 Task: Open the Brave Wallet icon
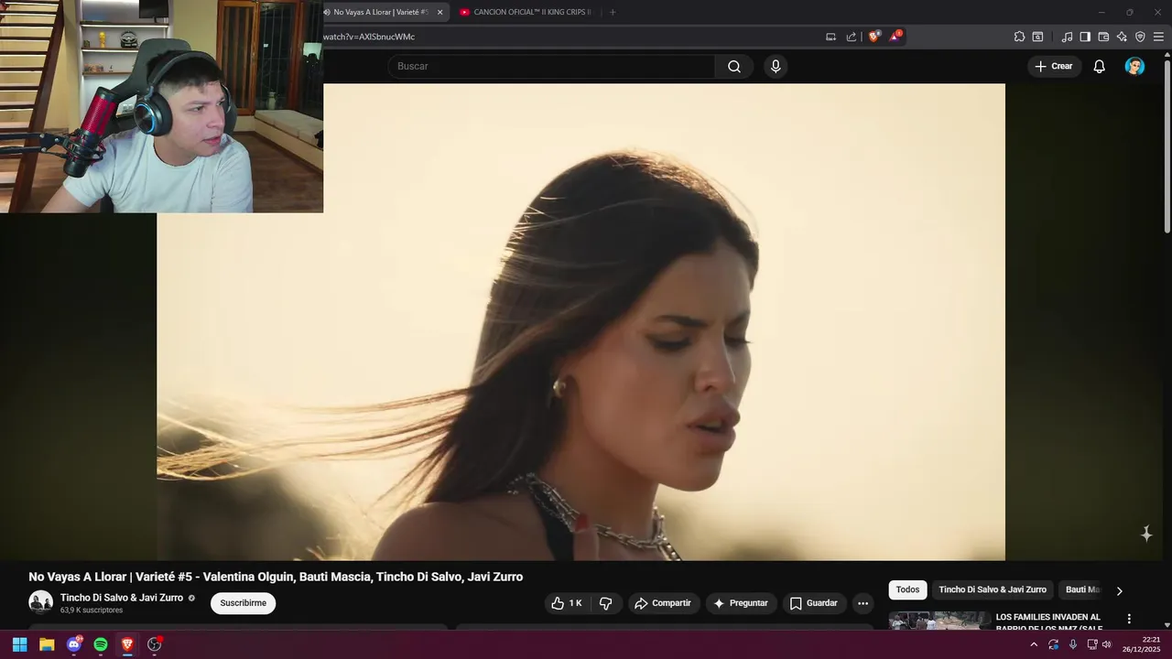click(x=1103, y=37)
